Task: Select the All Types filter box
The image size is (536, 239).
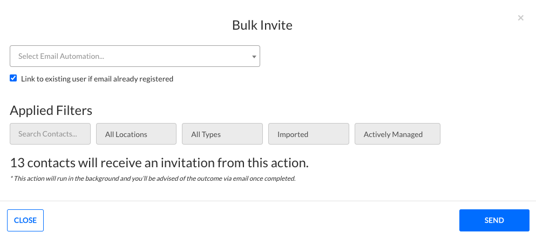Action: click(222, 134)
